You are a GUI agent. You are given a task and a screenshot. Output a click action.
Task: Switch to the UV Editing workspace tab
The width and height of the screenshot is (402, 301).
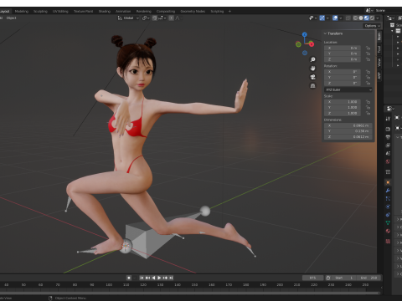point(60,12)
